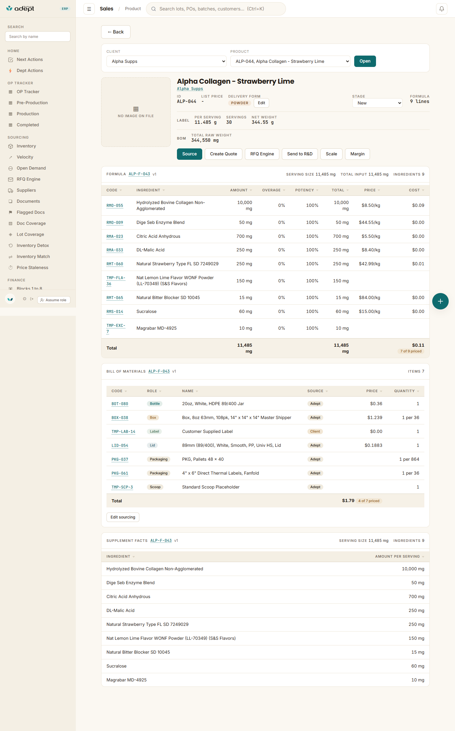The image size is (455, 731).
Task: Sort formula table by Ingredient column
Action: 151,190
